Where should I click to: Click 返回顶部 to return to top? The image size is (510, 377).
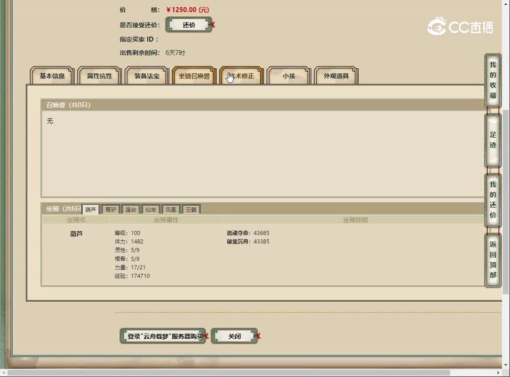[493, 260]
